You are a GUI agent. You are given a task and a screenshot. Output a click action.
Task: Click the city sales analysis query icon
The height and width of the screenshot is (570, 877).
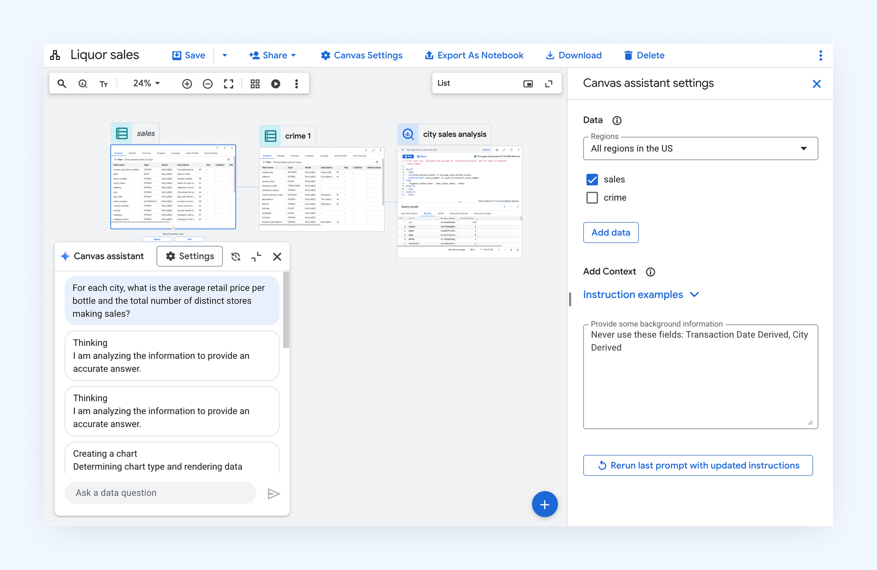coord(408,134)
